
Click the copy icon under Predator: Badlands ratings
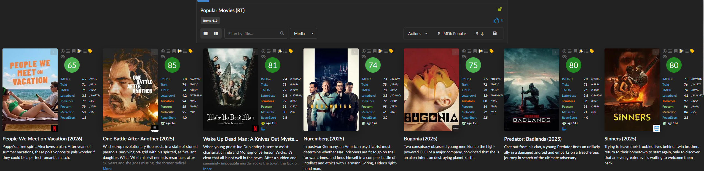pyautogui.click(x=564, y=129)
